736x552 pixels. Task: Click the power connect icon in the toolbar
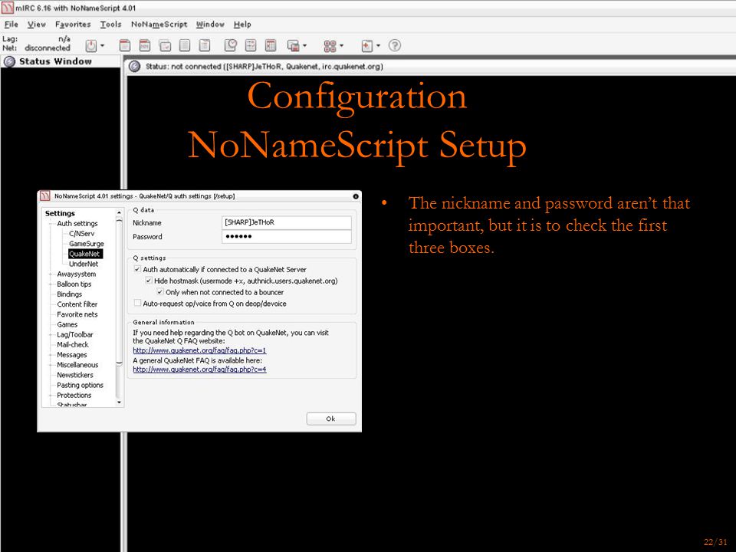[x=91, y=45]
